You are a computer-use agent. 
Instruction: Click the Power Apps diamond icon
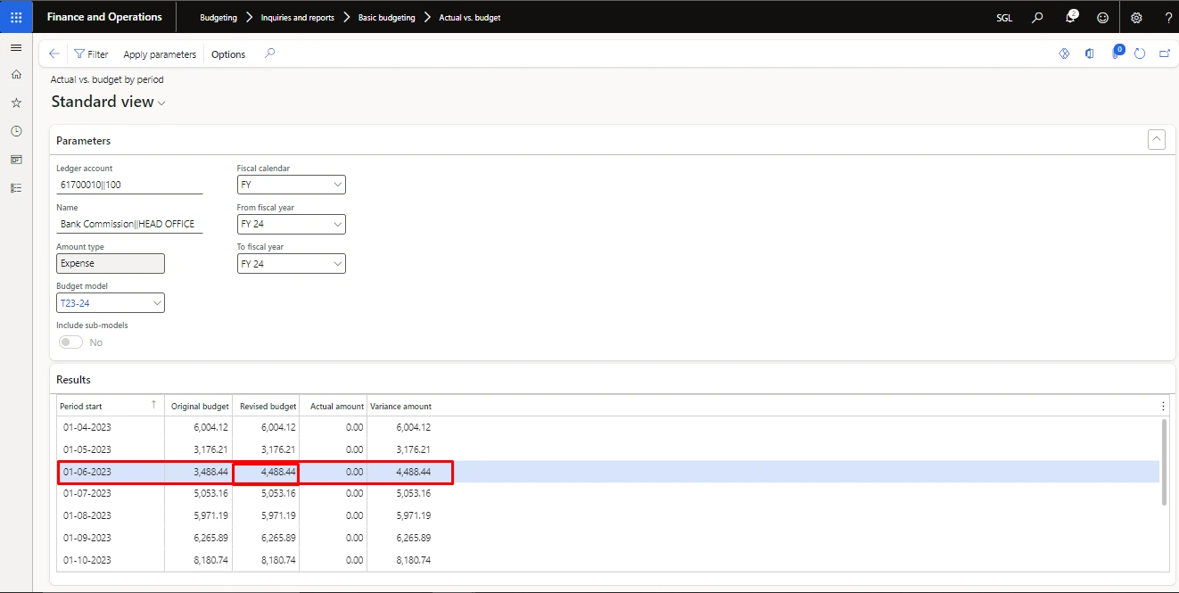point(1064,54)
